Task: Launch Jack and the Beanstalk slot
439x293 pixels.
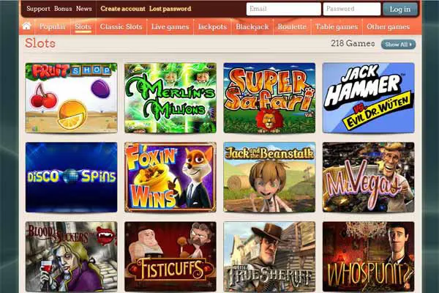Action: pos(269,177)
